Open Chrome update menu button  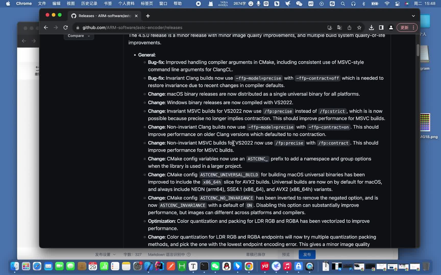[x=407, y=28]
